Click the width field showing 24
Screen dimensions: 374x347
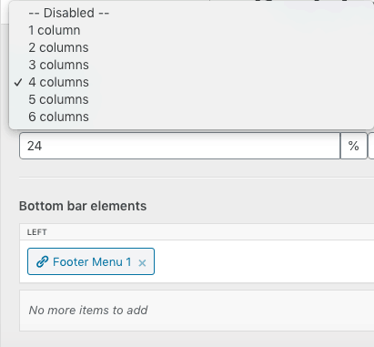tap(180, 146)
